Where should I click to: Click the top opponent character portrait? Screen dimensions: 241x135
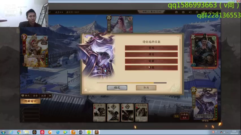[120, 24]
